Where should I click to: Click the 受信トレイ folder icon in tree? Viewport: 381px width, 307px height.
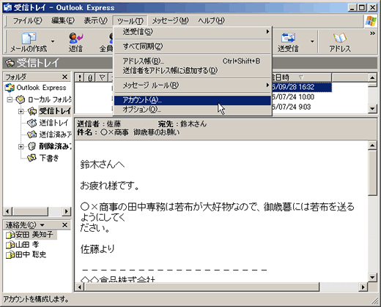pyautogui.click(x=32, y=111)
